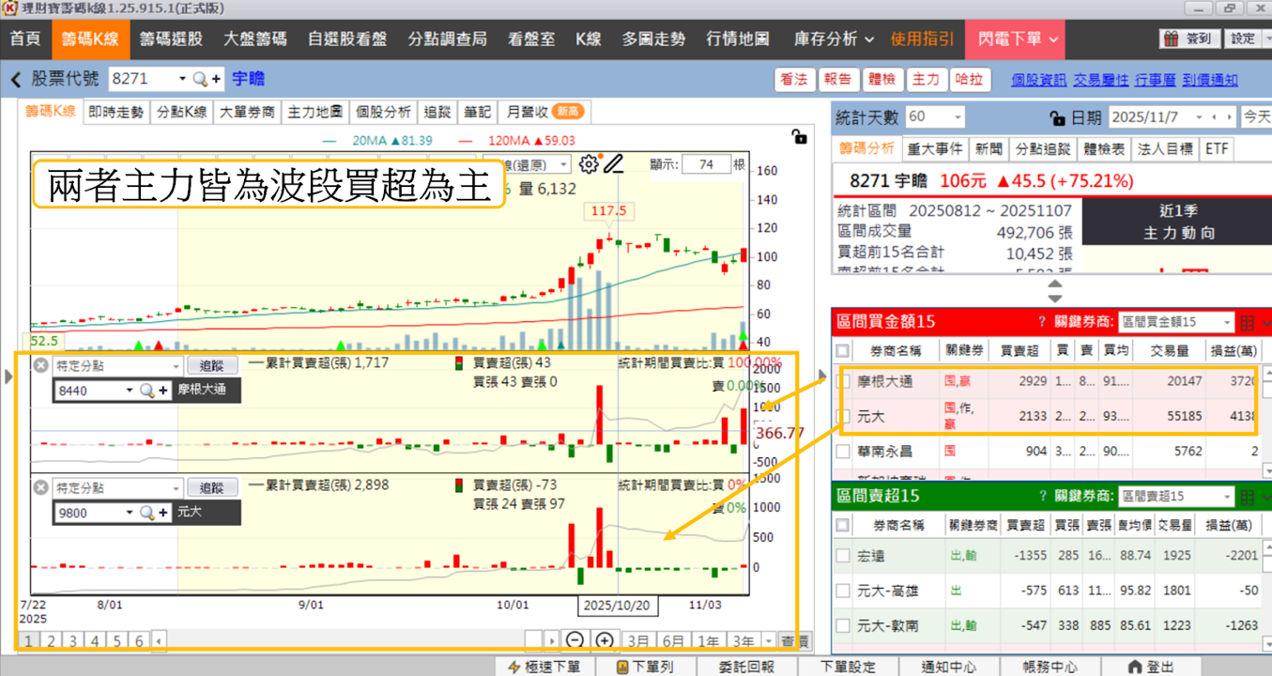This screenshot has height=676, width=1272.
Task: Toggle the padlock icon above chart
Action: point(799,137)
